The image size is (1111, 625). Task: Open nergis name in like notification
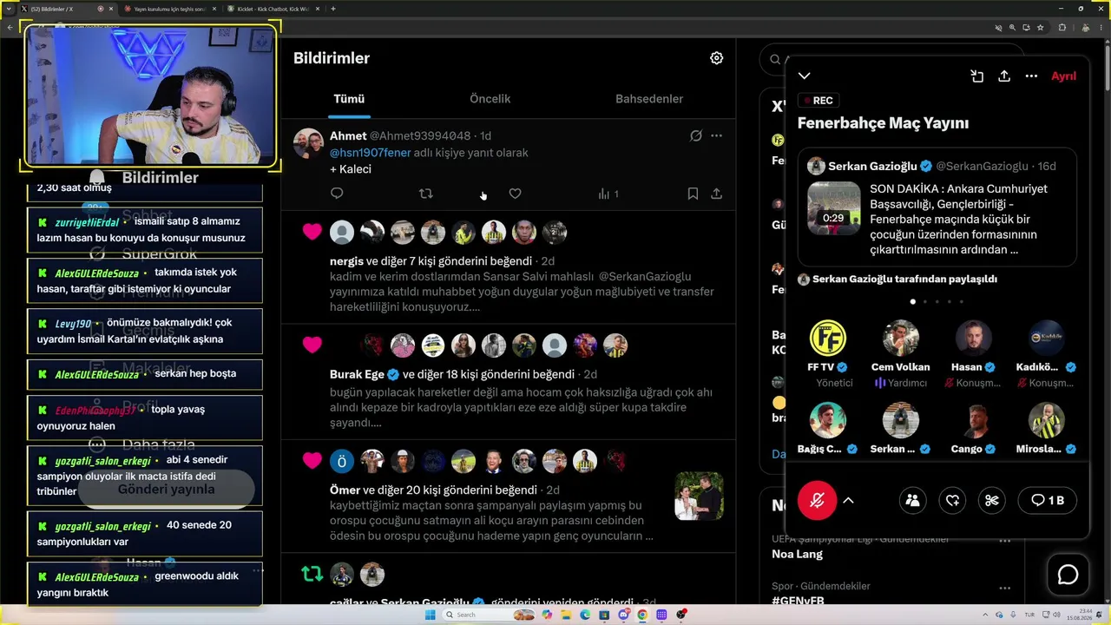(346, 260)
